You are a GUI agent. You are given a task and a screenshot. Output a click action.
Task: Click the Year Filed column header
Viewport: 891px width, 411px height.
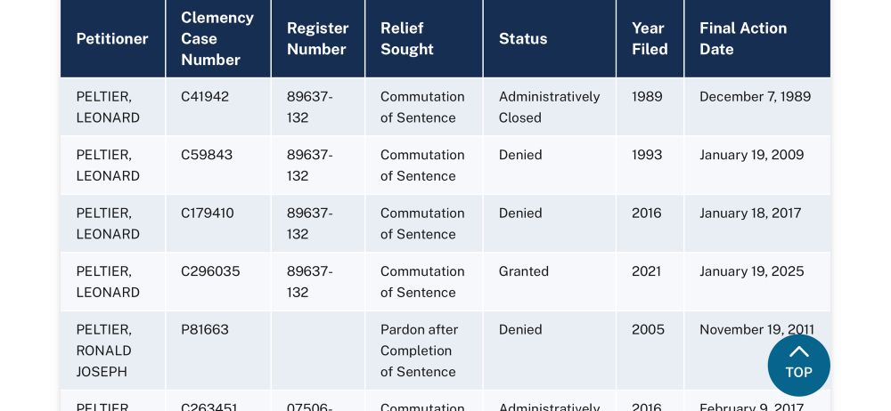point(650,38)
